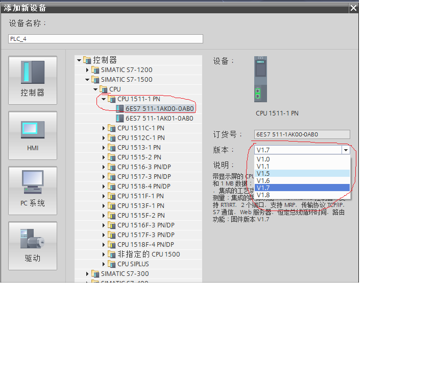Screen dimensions: 437x372
Task: Click the CPU 1517-3 PN/DP folder icon
Action: [111, 177]
